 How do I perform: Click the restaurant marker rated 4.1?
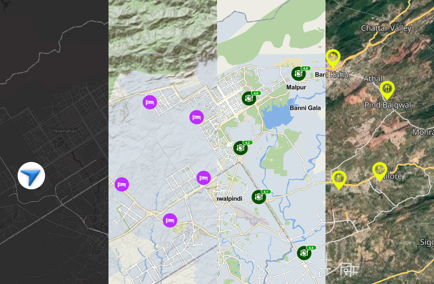click(259, 197)
